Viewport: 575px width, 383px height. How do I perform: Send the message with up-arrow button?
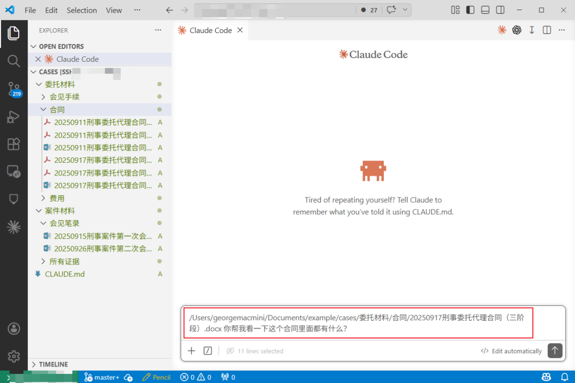(555, 351)
